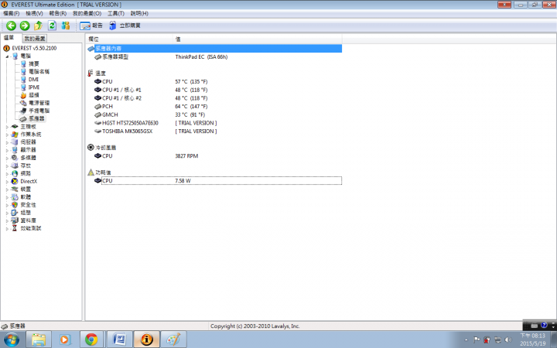Select the HGST HTS725050A7E630 drive row
Viewport: 557px width, 348px height.
point(214,123)
